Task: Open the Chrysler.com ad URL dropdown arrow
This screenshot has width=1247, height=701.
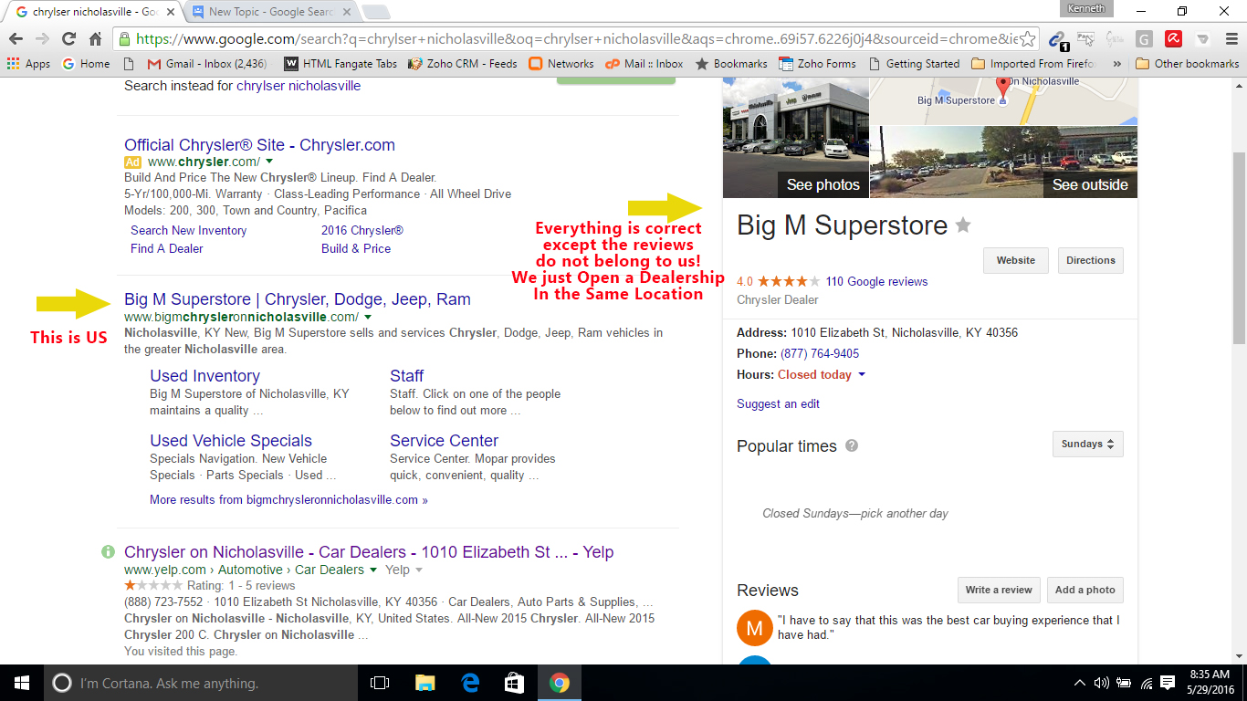Action: coord(270,162)
